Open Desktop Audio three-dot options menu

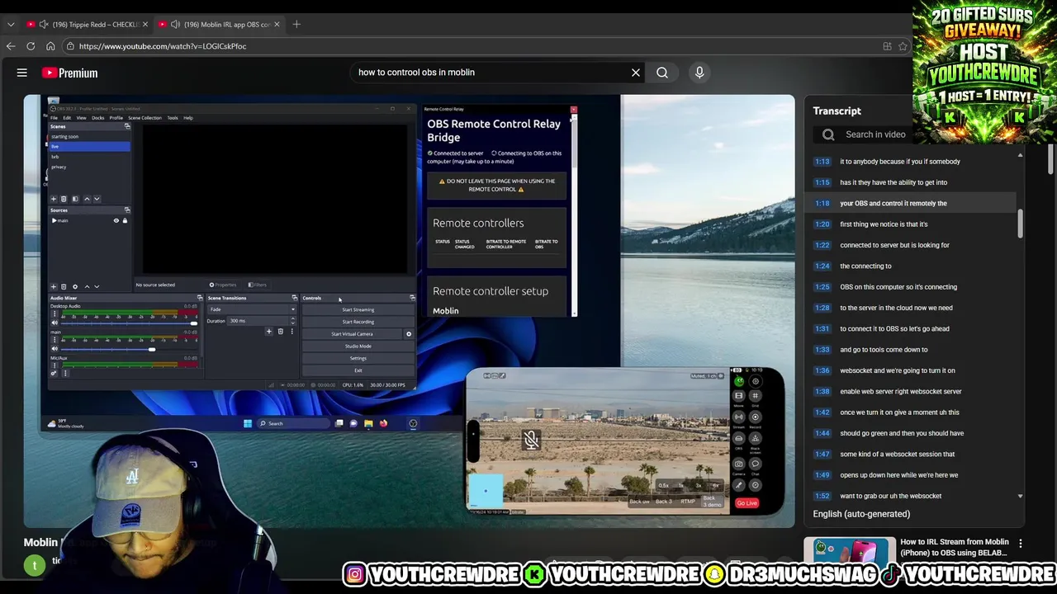point(55,313)
